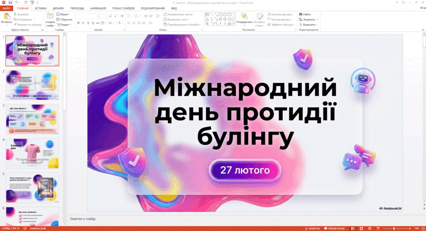This screenshot has height=231, width=426.
Task: Click the Создать слайд (New Slide) icon
Action: [50, 16]
